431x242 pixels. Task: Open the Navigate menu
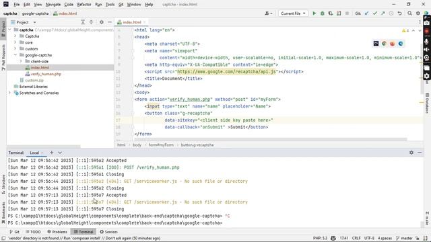pyautogui.click(x=53, y=5)
